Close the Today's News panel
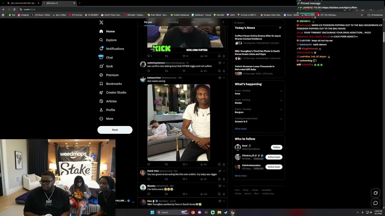The image size is (385, 216). (x=280, y=28)
